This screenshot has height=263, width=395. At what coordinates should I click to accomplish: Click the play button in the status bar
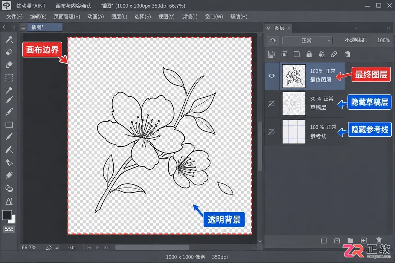pyautogui.click(x=97, y=248)
